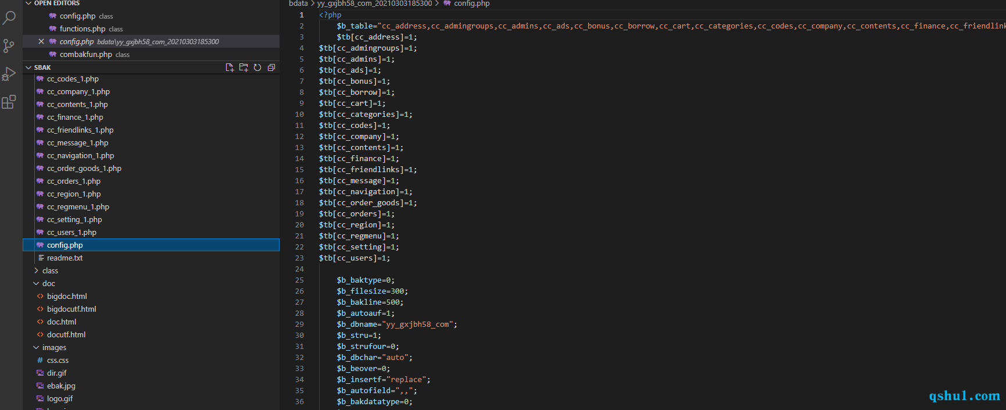Click the <?php opening tag

[330, 15]
